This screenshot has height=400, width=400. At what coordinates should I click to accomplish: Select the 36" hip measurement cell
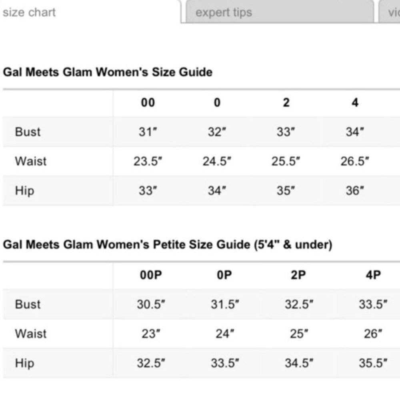355,191
